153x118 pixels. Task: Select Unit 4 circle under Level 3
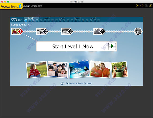click(x=68, y=21)
